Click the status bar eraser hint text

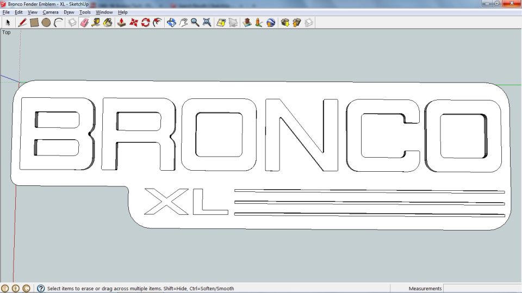coord(140,288)
